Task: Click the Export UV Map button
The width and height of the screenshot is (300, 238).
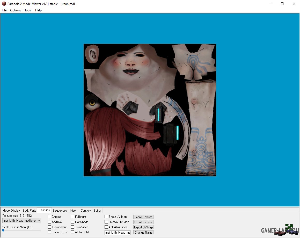Action: 143,227
